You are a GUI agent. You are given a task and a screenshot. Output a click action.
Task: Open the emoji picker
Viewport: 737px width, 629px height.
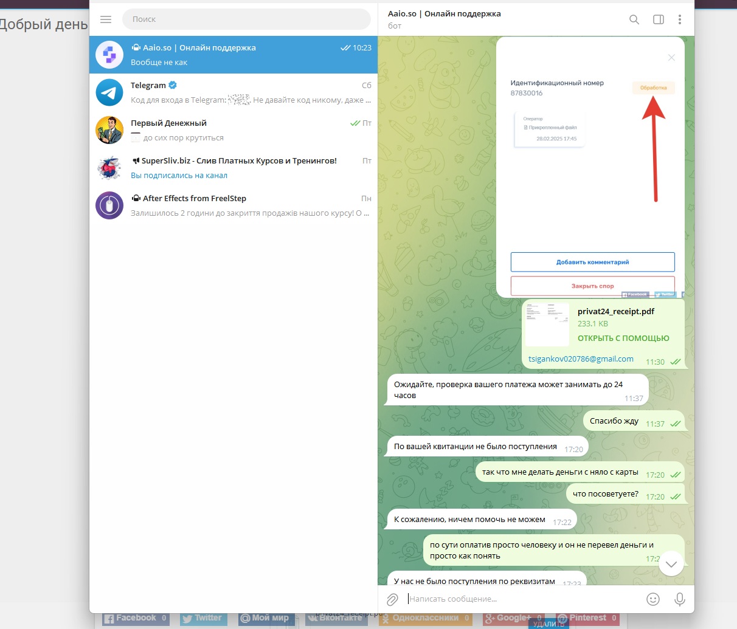coord(653,599)
